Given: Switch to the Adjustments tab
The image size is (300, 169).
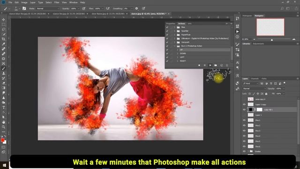Looking at the screenshot, I should (x=258, y=44).
